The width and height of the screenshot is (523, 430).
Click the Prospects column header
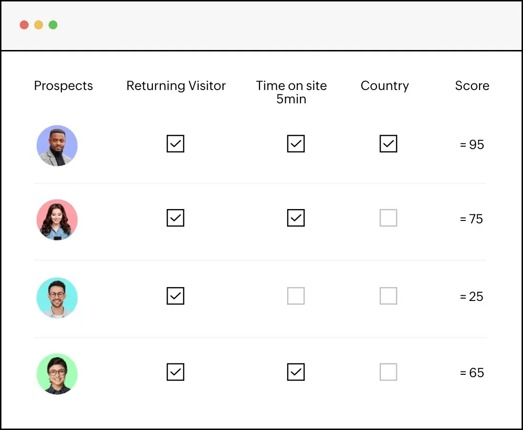tap(63, 86)
